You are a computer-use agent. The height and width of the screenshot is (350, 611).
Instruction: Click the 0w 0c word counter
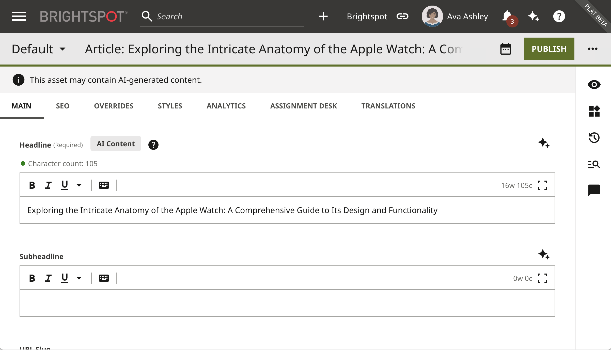(x=523, y=278)
